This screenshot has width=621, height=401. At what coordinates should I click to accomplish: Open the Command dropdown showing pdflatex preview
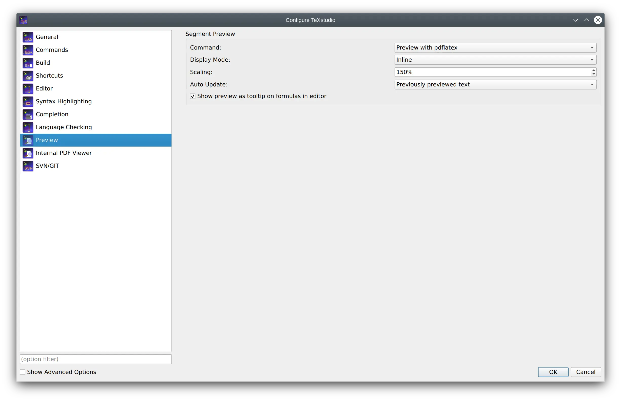point(495,48)
